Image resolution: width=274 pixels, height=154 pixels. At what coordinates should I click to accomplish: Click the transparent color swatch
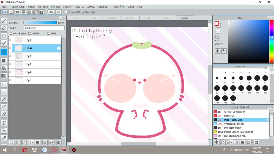pos(218,31)
